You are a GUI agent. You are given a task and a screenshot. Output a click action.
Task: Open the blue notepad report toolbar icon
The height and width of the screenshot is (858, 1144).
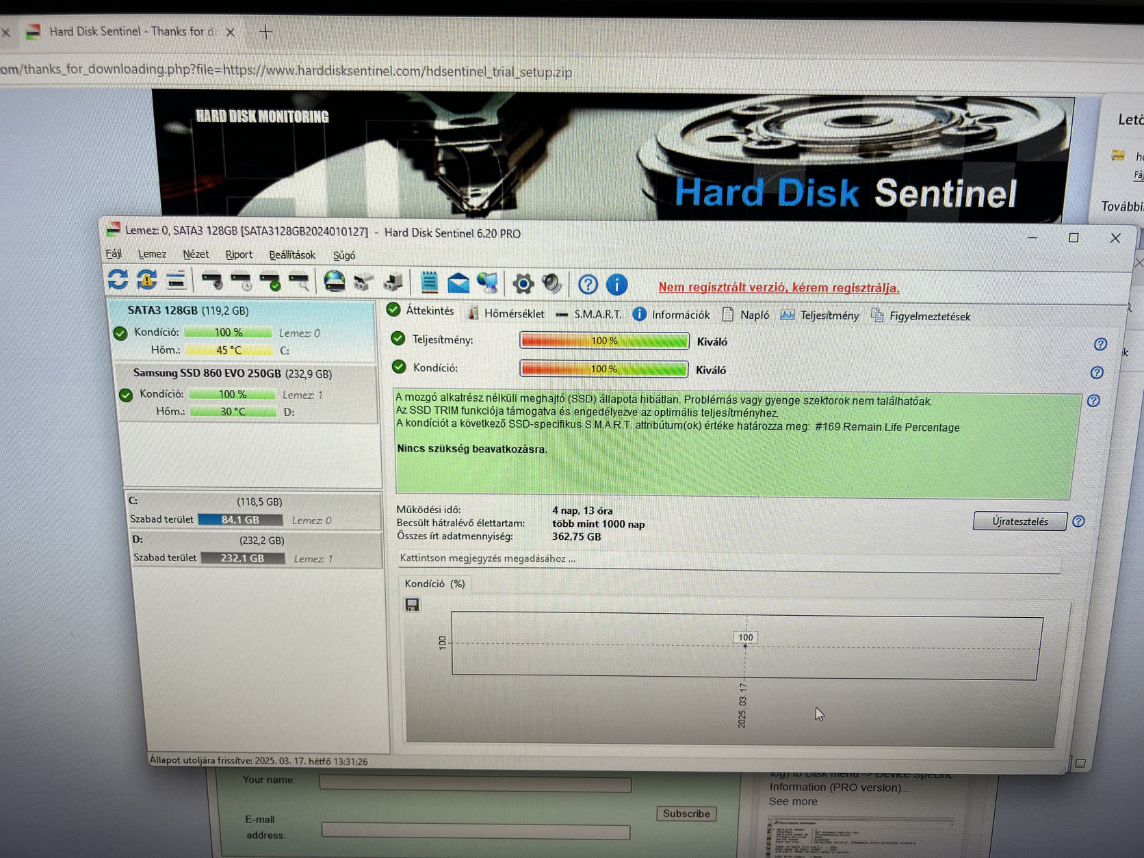tap(429, 282)
